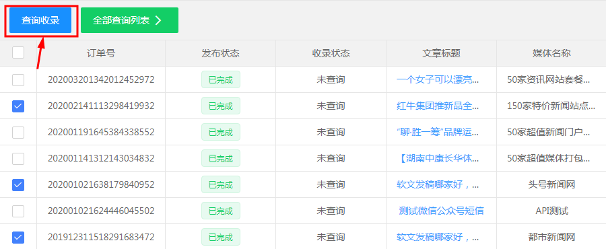Check the box for order 2020032013420124​52972
The width and height of the screenshot is (606, 249).
point(18,80)
